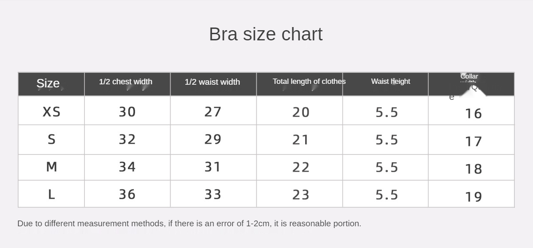The width and height of the screenshot is (533, 248).
Task: Click chest width value 30
Action: click(x=127, y=112)
